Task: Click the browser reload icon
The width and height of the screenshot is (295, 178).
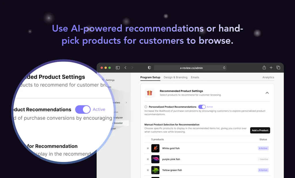Action: 224,68
